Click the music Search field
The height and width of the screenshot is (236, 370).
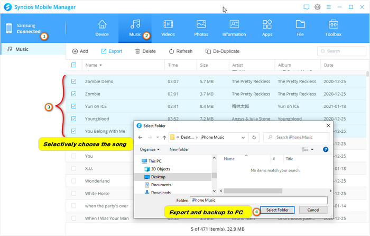point(341,51)
